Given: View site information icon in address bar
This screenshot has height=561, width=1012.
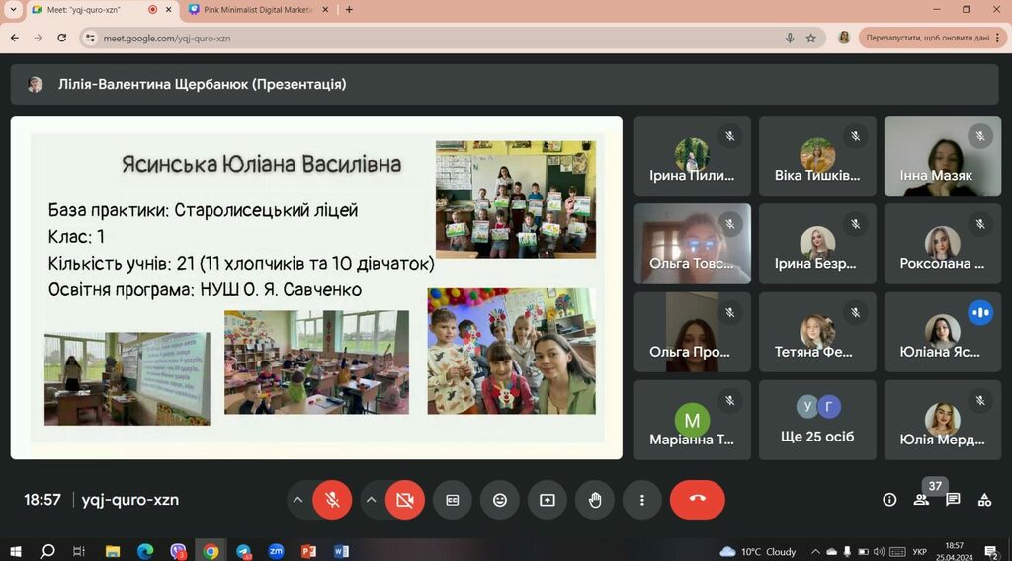Looking at the screenshot, I should [x=90, y=39].
